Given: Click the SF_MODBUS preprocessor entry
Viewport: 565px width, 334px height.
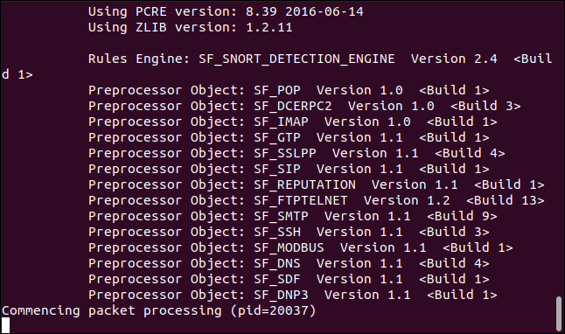Looking at the screenshot, I should 301,248.
